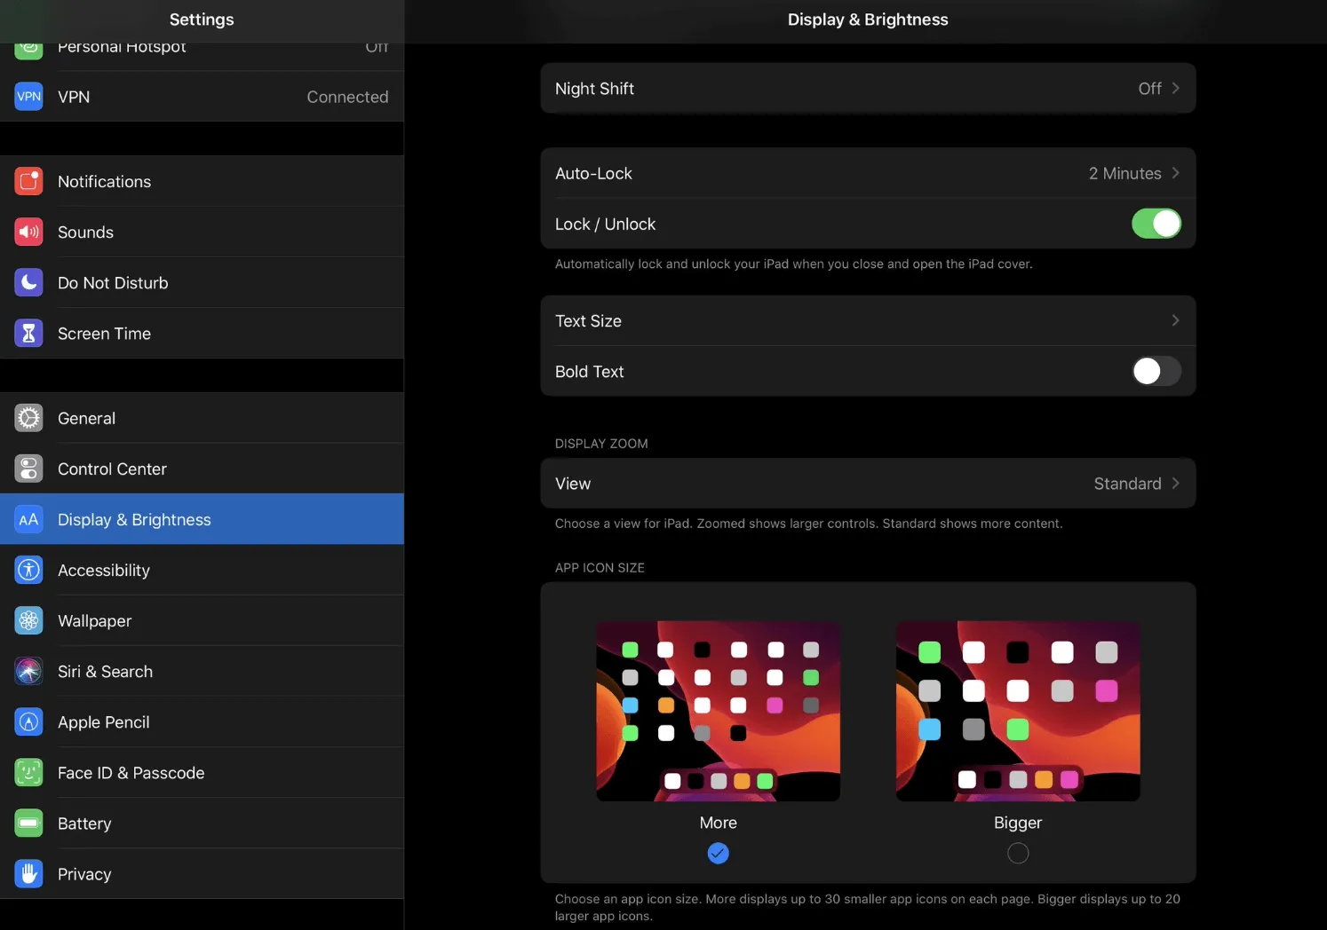
Task: Tap the View row label
Action: point(572,484)
